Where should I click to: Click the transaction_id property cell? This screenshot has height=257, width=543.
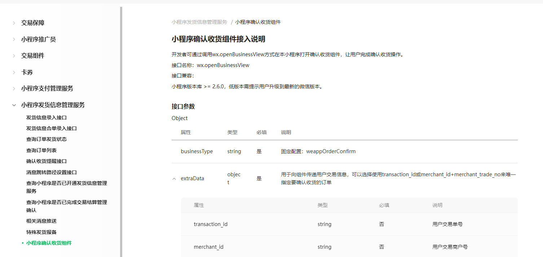[x=211, y=224]
